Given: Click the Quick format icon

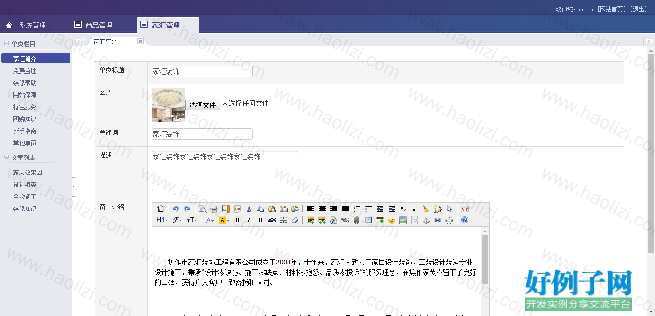Looking at the screenshot, I should click(438, 209).
